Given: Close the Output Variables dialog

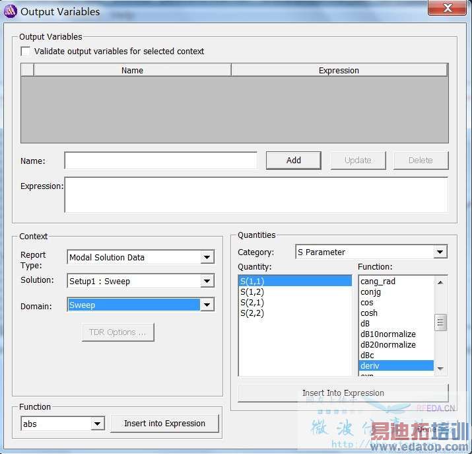Looking at the screenshot, I should [448, 7].
